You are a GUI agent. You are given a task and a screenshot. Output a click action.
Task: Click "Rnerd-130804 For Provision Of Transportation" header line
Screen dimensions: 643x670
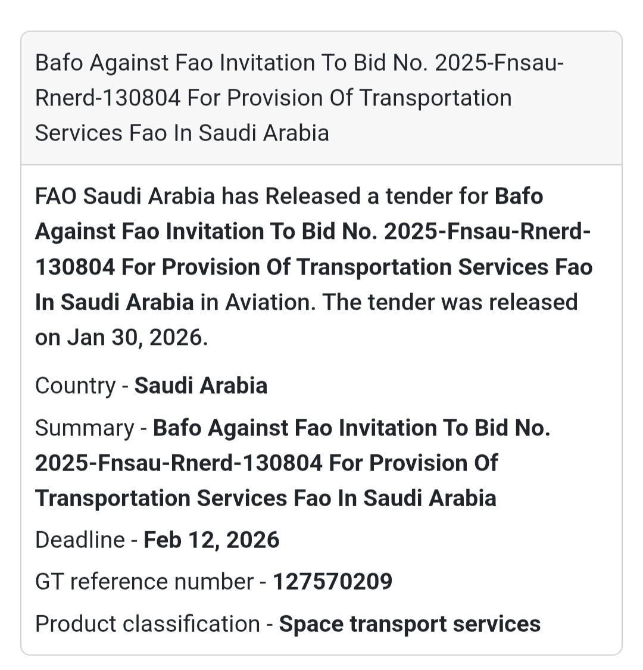[x=273, y=98]
